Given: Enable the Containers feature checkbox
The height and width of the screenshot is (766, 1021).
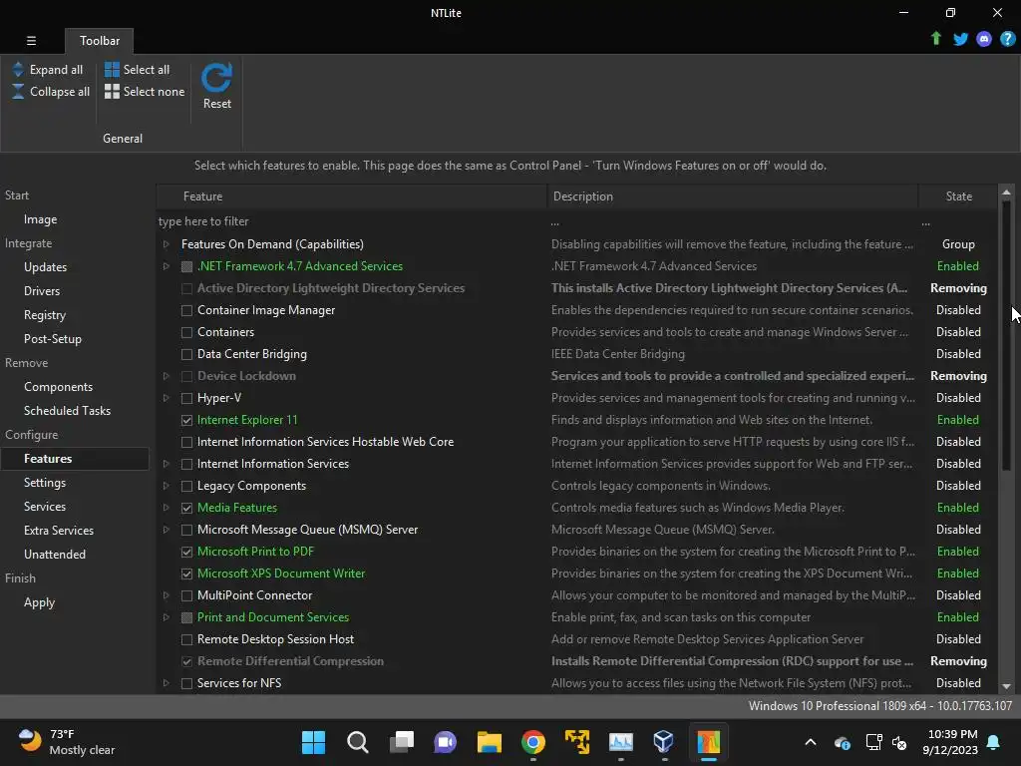Looking at the screenshot, I should (x=186, y=332).
